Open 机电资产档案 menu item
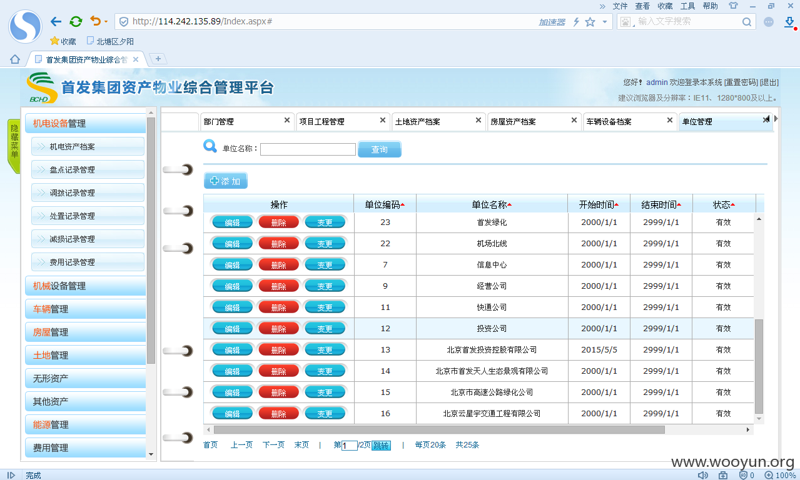 pos(88,147)
